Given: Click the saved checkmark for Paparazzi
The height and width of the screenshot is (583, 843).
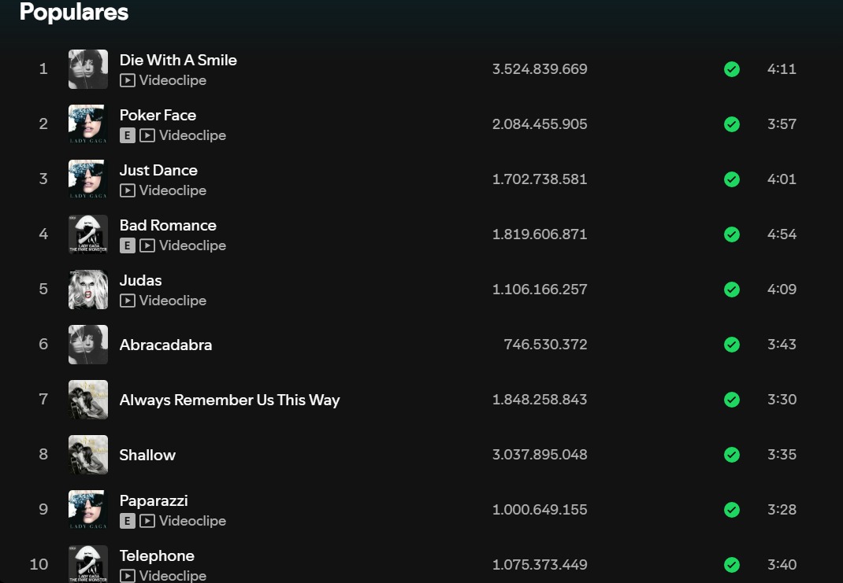Looking at the screenshot, I should point(732,510).
